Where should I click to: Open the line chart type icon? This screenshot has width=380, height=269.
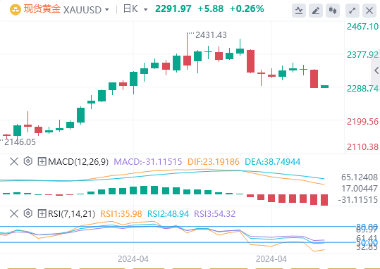(299, 11)
